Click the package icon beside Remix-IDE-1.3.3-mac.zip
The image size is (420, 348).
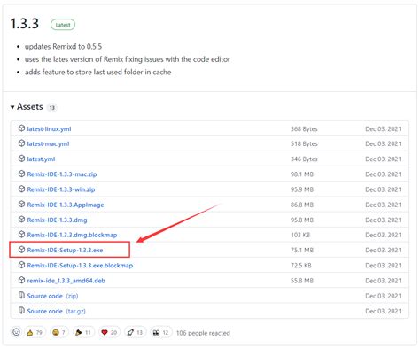pos(21,174)
